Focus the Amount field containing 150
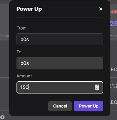Viewport: 117px width, 120px height. tap(60, 87)
